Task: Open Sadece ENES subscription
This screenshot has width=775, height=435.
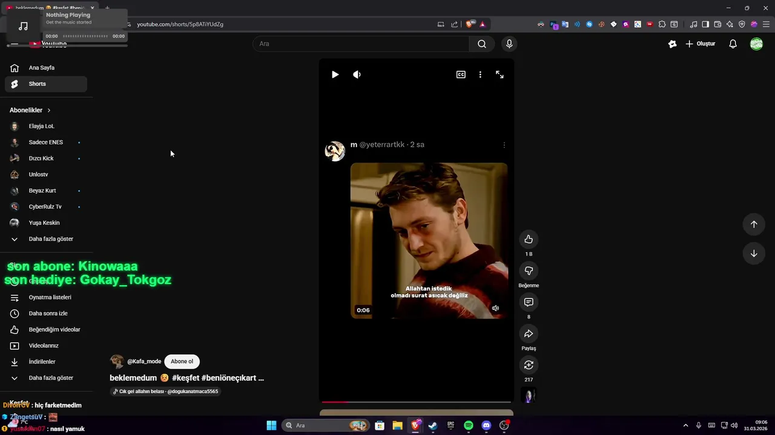Action: coord(46,142)
